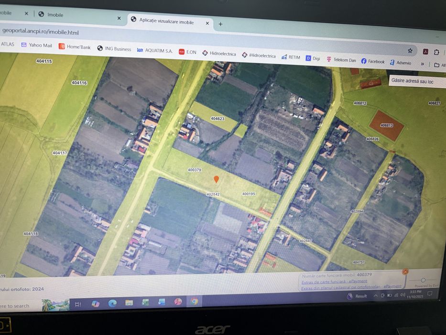Adjust the map transparency slider handle
This screenshot has width=446, height=335.
click(x=423, y=280)
